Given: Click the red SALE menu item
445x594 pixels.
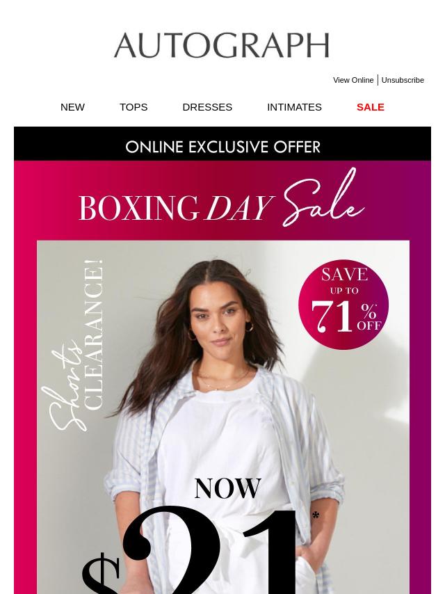Looking at the screenshot, I should point(370,107).
